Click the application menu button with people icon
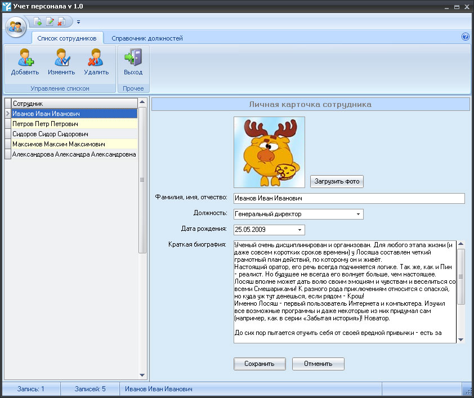The width and height of the screenshot is (474, 398). coord(15,25)
